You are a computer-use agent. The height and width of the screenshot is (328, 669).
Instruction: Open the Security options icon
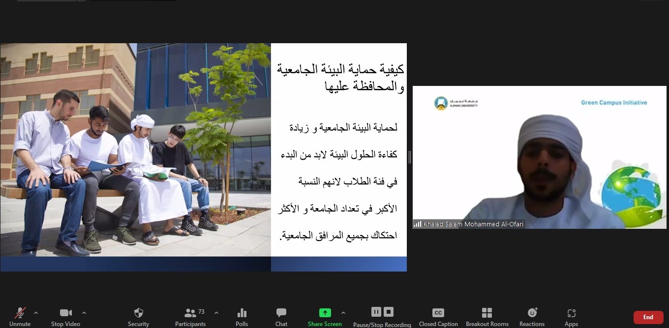coord(138,313)
